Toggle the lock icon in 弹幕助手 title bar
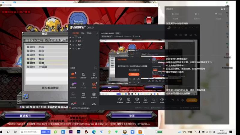240x135 pixels. tap(222, 9)
